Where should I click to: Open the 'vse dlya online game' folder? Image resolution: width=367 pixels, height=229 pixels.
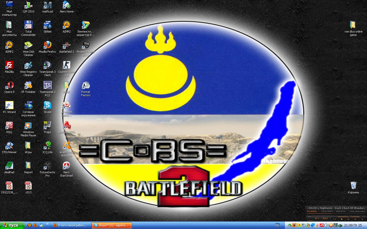[353, 28]
